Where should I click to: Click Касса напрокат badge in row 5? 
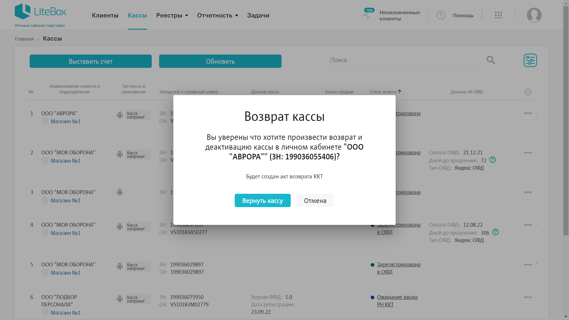coord(138,266)
